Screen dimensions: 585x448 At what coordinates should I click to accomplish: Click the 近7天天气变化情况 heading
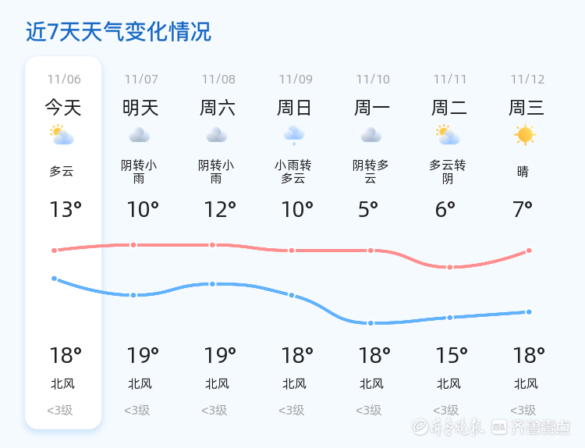tap(119, 32)
